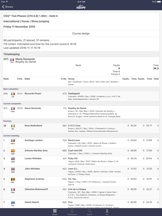Open the Notifications bell tab

[x=72, y=212]
